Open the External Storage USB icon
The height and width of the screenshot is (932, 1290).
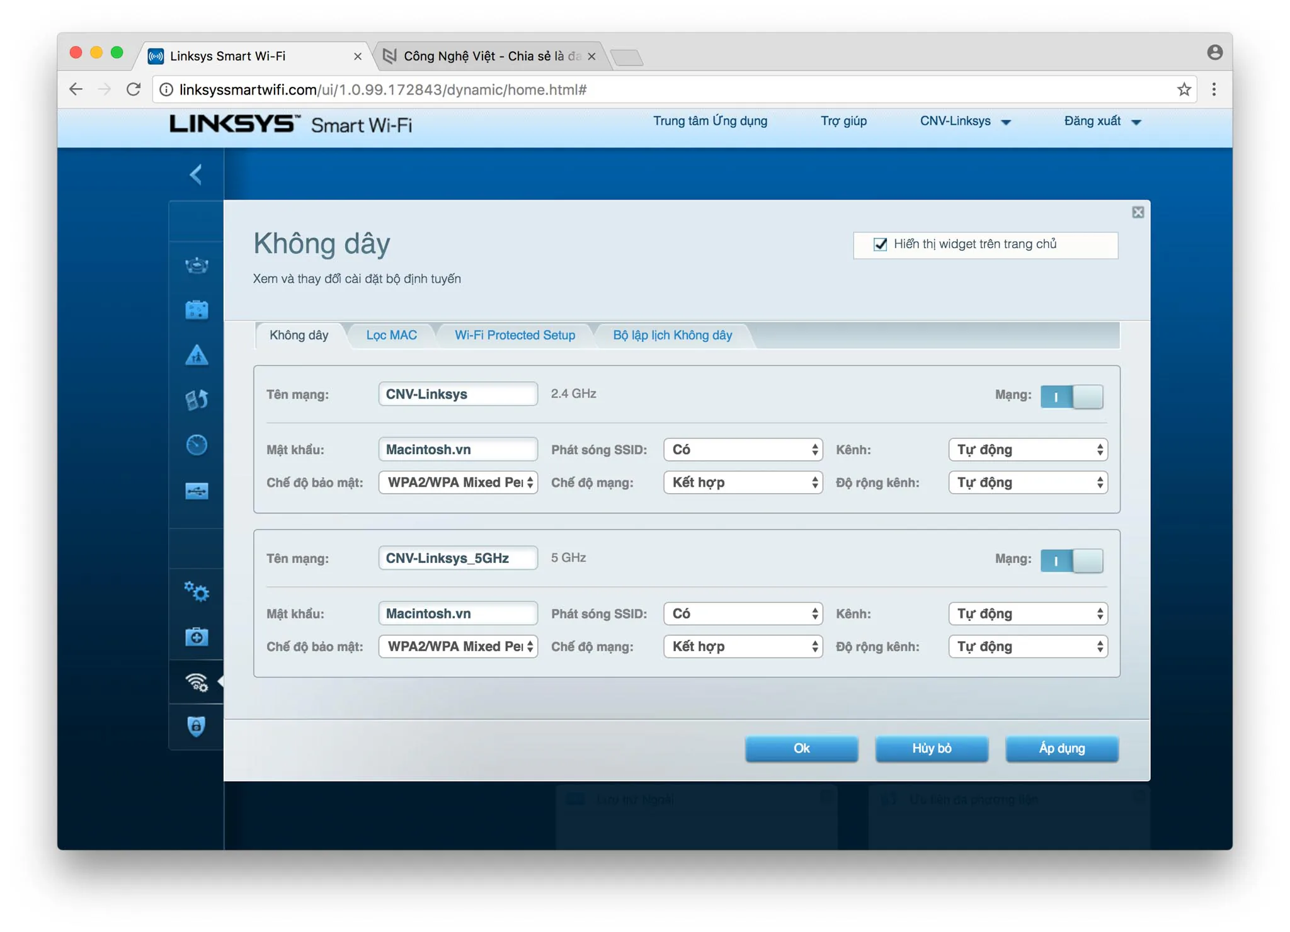(197, 491)
